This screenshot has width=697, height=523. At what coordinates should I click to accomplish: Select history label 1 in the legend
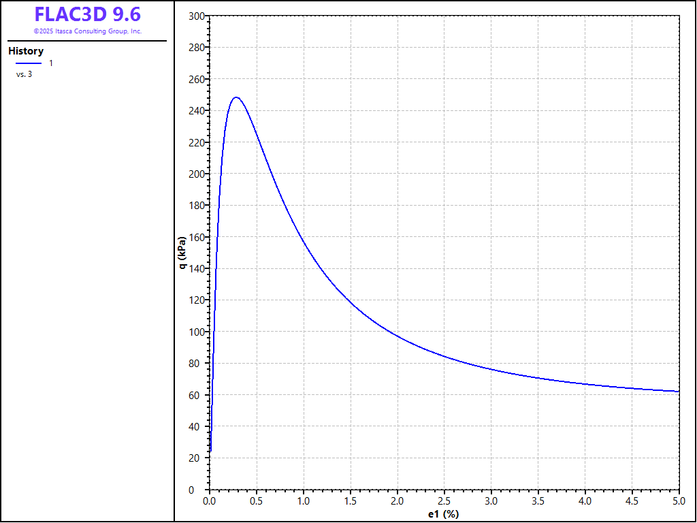click(x=51, y=63)
